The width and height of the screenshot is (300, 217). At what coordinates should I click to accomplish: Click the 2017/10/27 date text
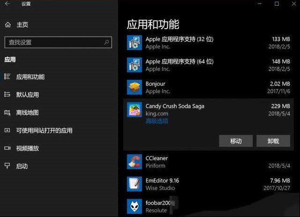(277, 188)
